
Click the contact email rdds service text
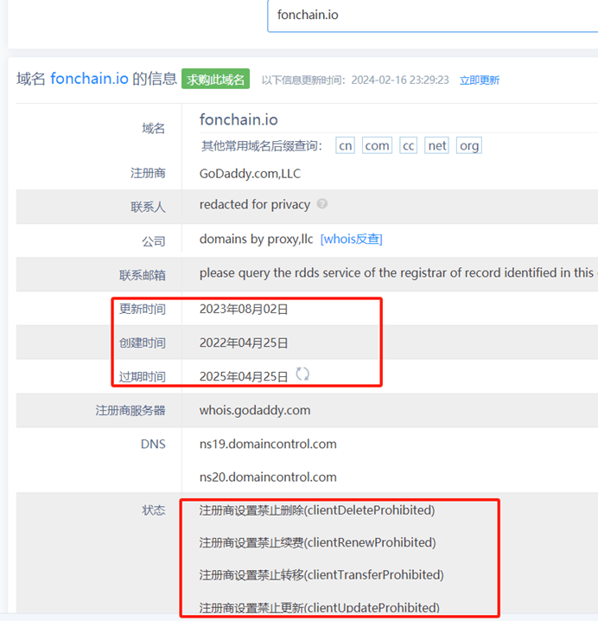(x=398, y=272)
